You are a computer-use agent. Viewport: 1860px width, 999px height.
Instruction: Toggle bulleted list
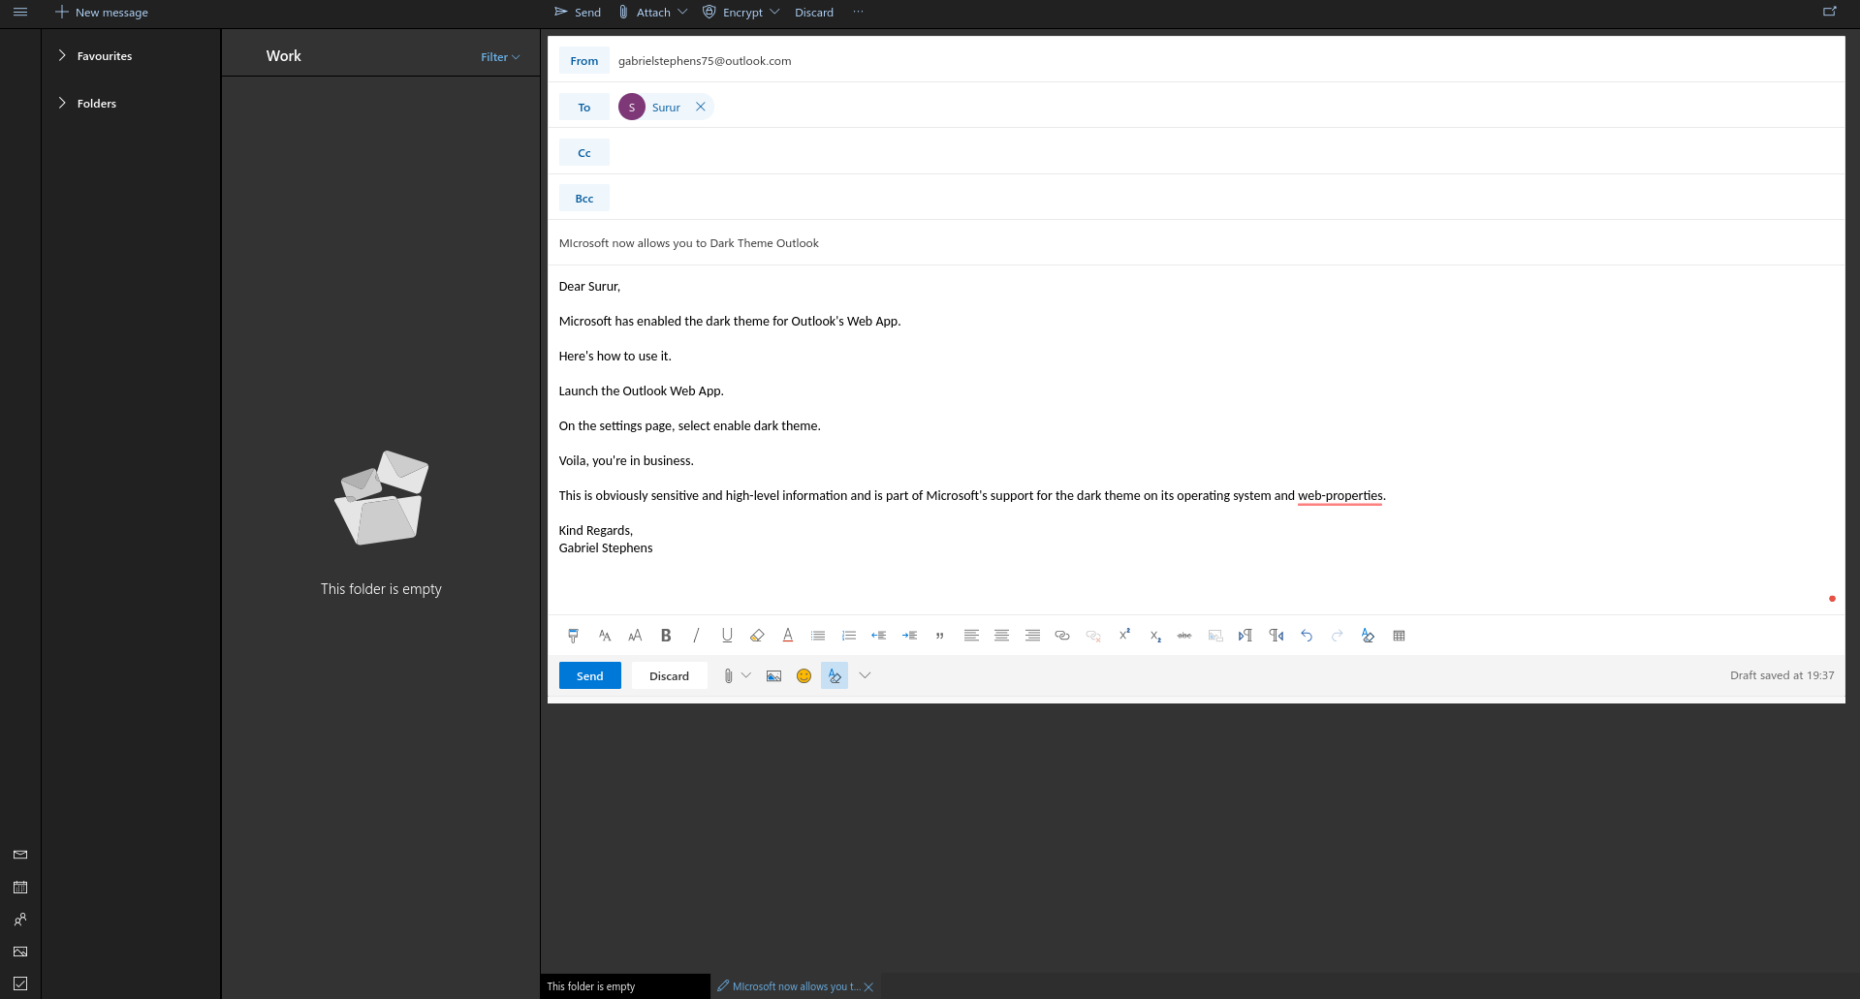(x=818, y=636)
